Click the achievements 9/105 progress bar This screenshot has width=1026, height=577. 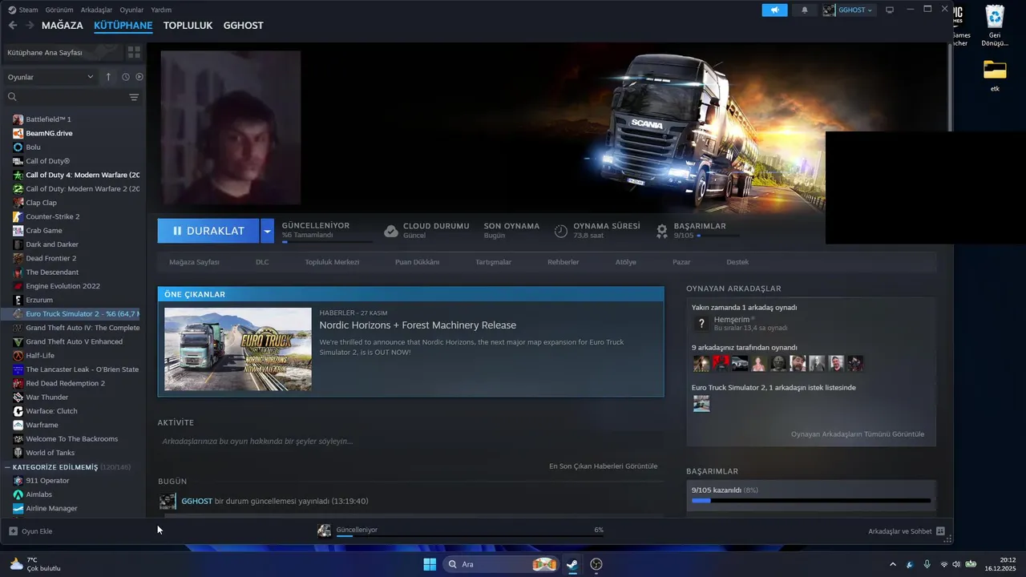[811, 501]
